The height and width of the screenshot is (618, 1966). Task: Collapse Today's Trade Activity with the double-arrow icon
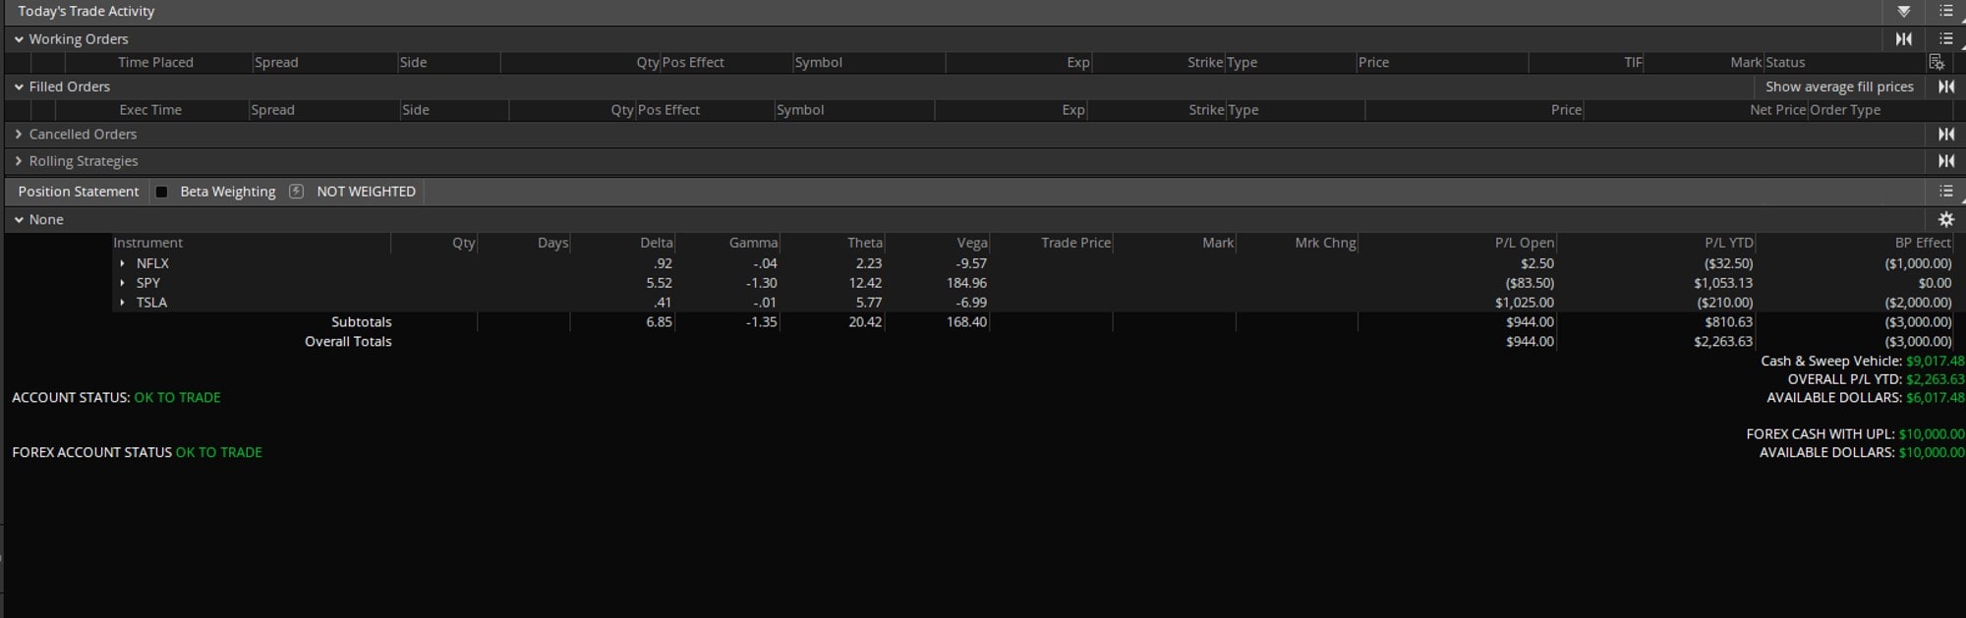click(1903, 12)
